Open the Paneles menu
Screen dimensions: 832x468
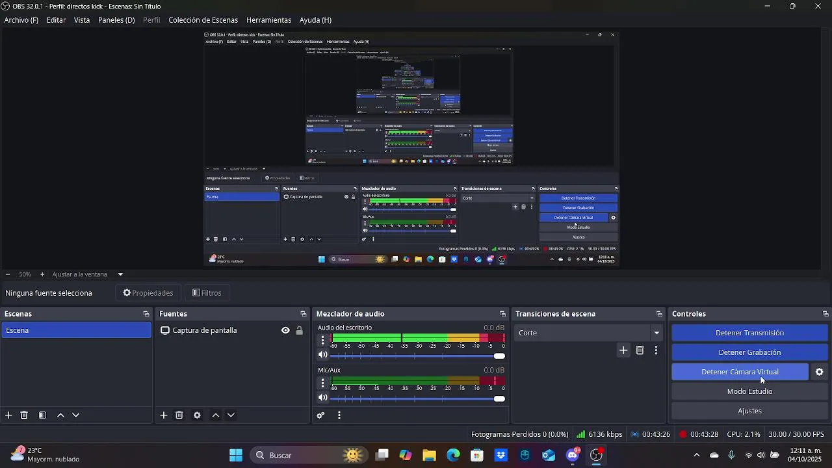point(116,20)
